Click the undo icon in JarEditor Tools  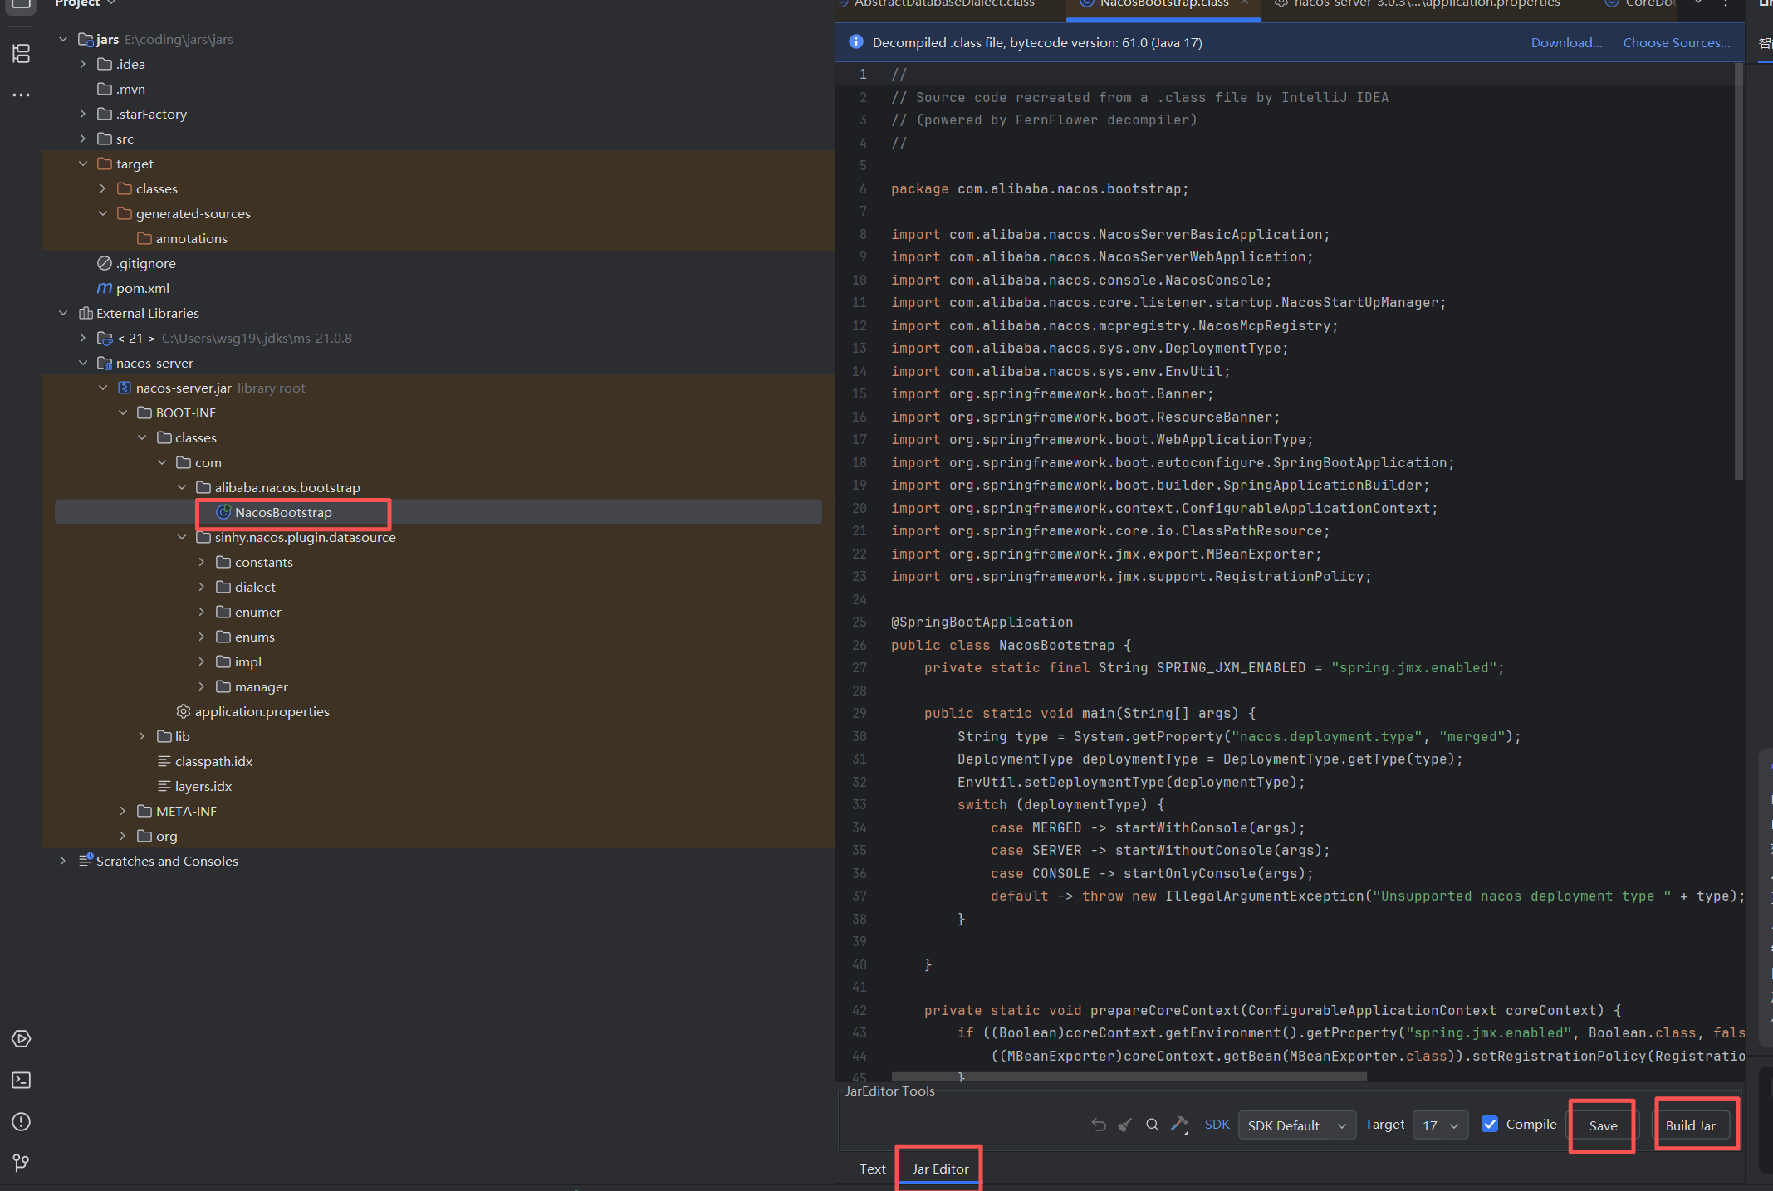[1098, 1125]
